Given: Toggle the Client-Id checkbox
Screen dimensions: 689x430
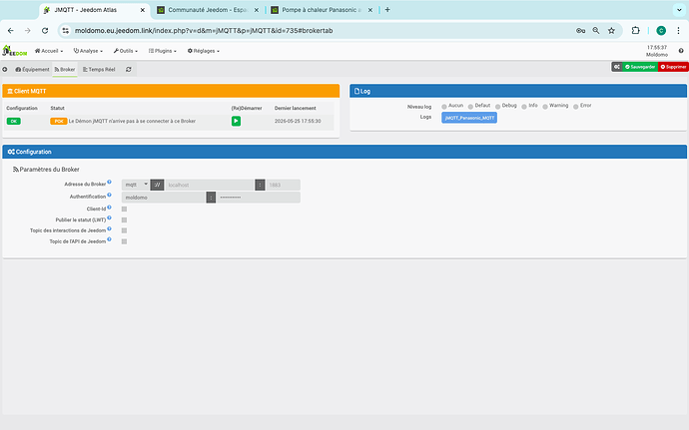Looking at the screenshot, I should tap(125, 210).
